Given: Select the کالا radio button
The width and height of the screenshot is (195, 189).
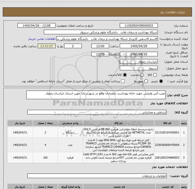Looking at the screenshot, I should click(155, 75).
